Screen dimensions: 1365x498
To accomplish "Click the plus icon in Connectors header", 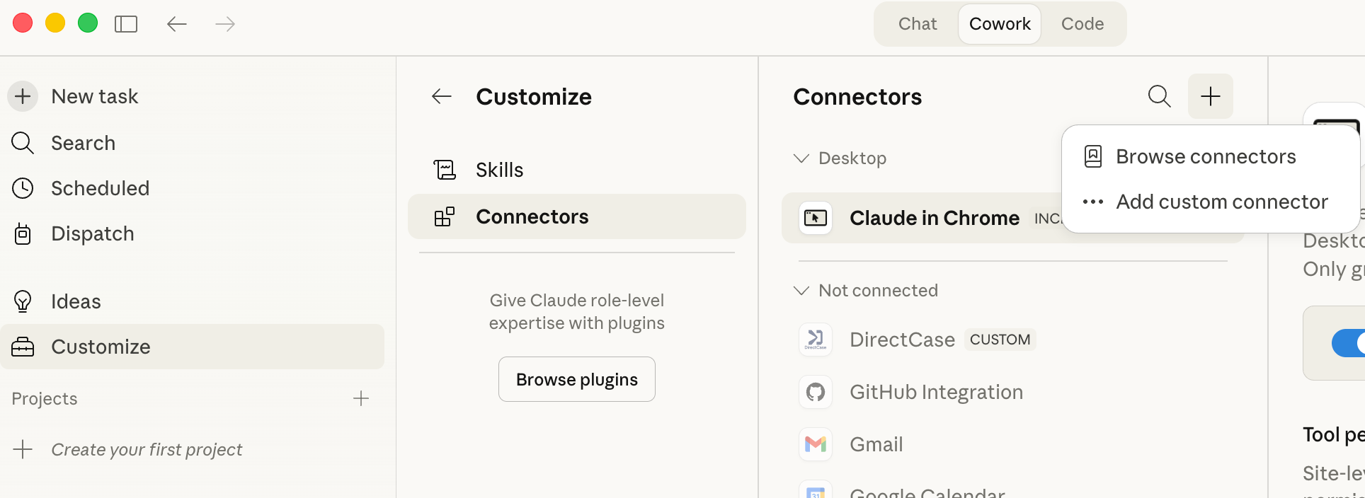I will tap(1210, 96).
